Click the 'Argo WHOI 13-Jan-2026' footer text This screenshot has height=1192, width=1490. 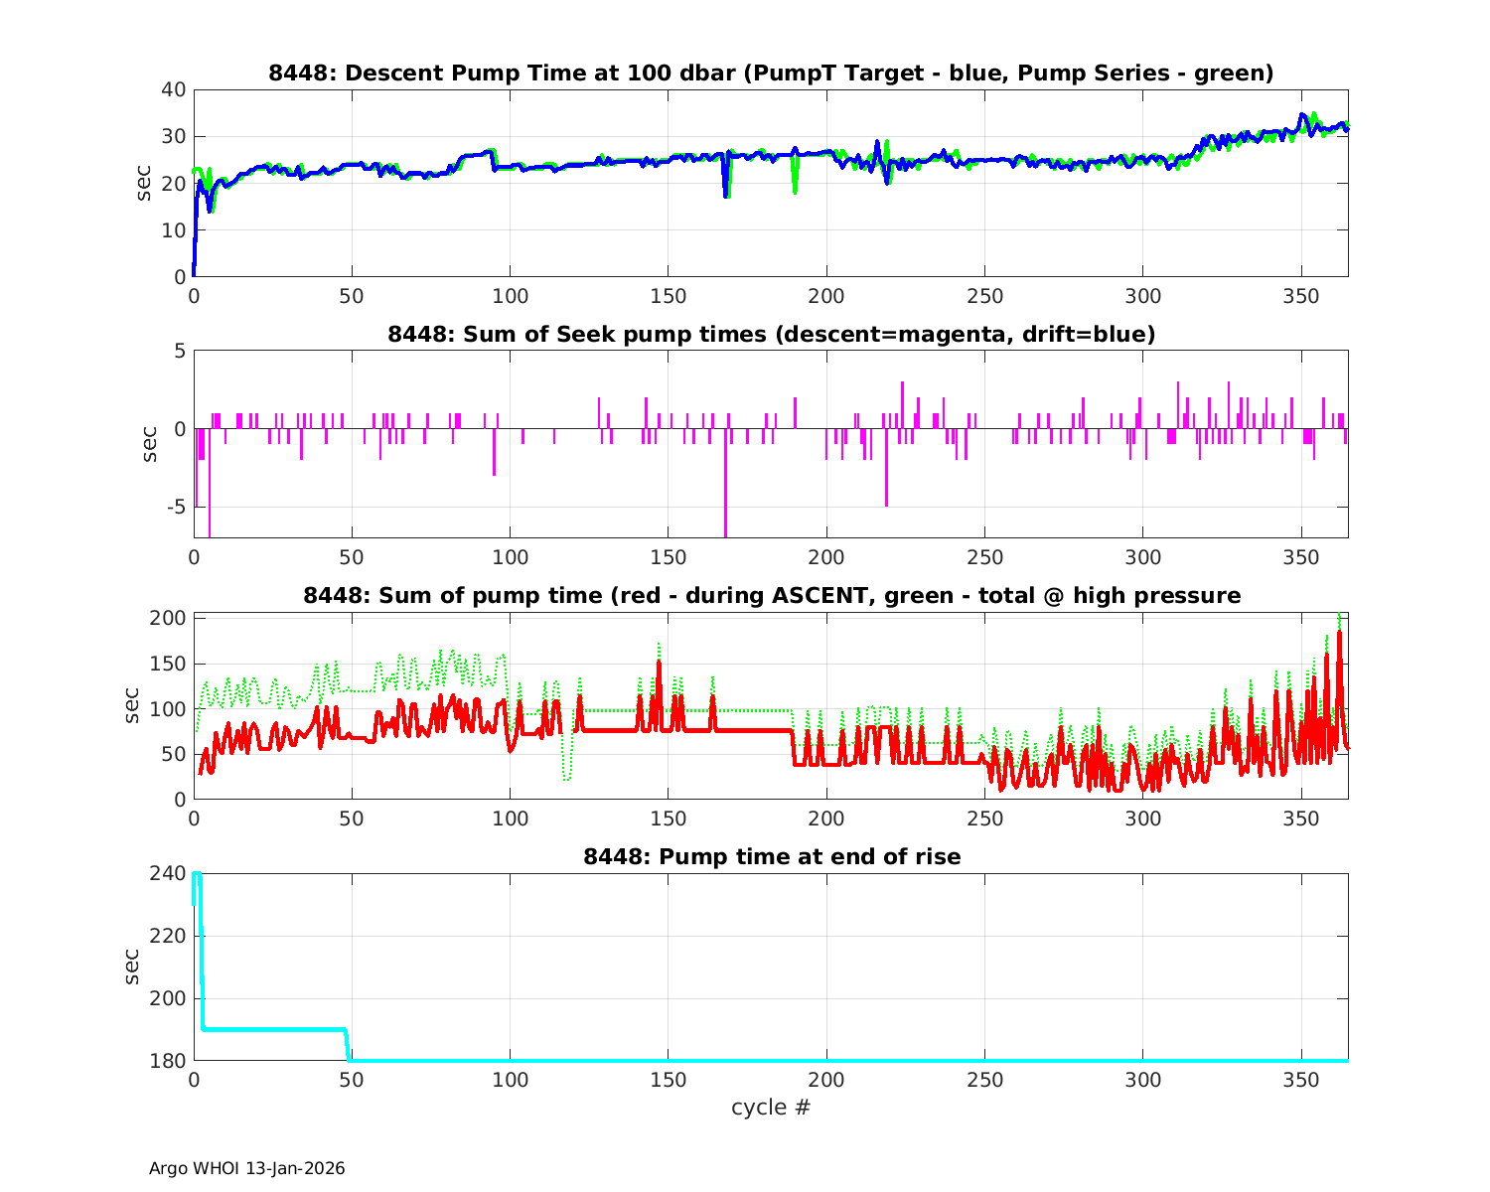coord(246,1168)
